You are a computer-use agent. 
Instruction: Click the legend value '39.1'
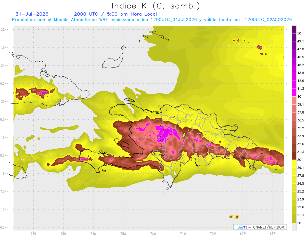click(x=301, y=105)
